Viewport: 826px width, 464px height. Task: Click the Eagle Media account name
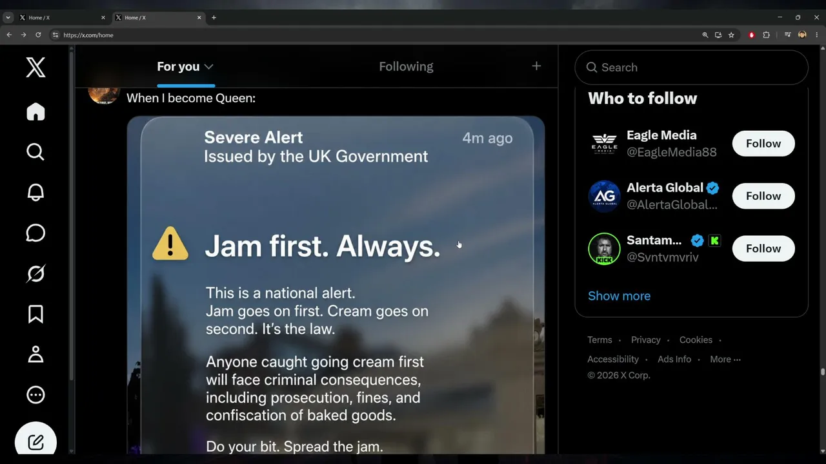tap(661, 135)
